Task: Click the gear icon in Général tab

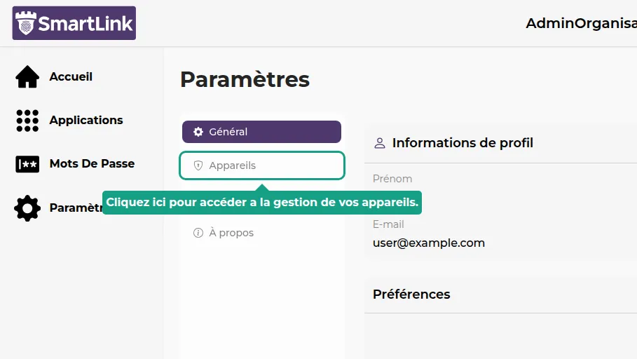Action: [x=198, y=132]
